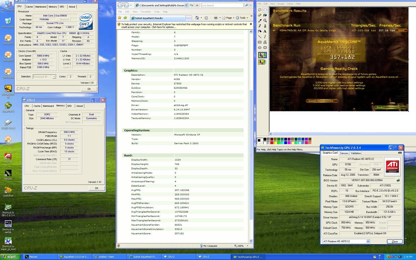Open the GPU selector dropdown in GPU-Z
Image resolution: width=416 pixels, height=260 pixels.
(x=368, y=242)
